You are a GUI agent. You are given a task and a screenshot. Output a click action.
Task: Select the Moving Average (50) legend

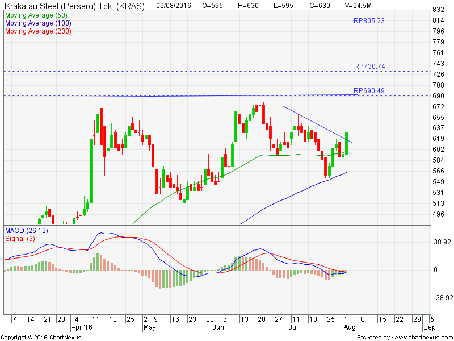pyautogui.click(x=36, y=15)
